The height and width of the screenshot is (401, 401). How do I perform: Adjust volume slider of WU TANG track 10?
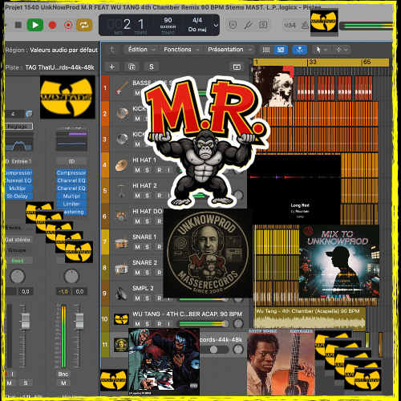pyautogui.click(x=204, y=324)
